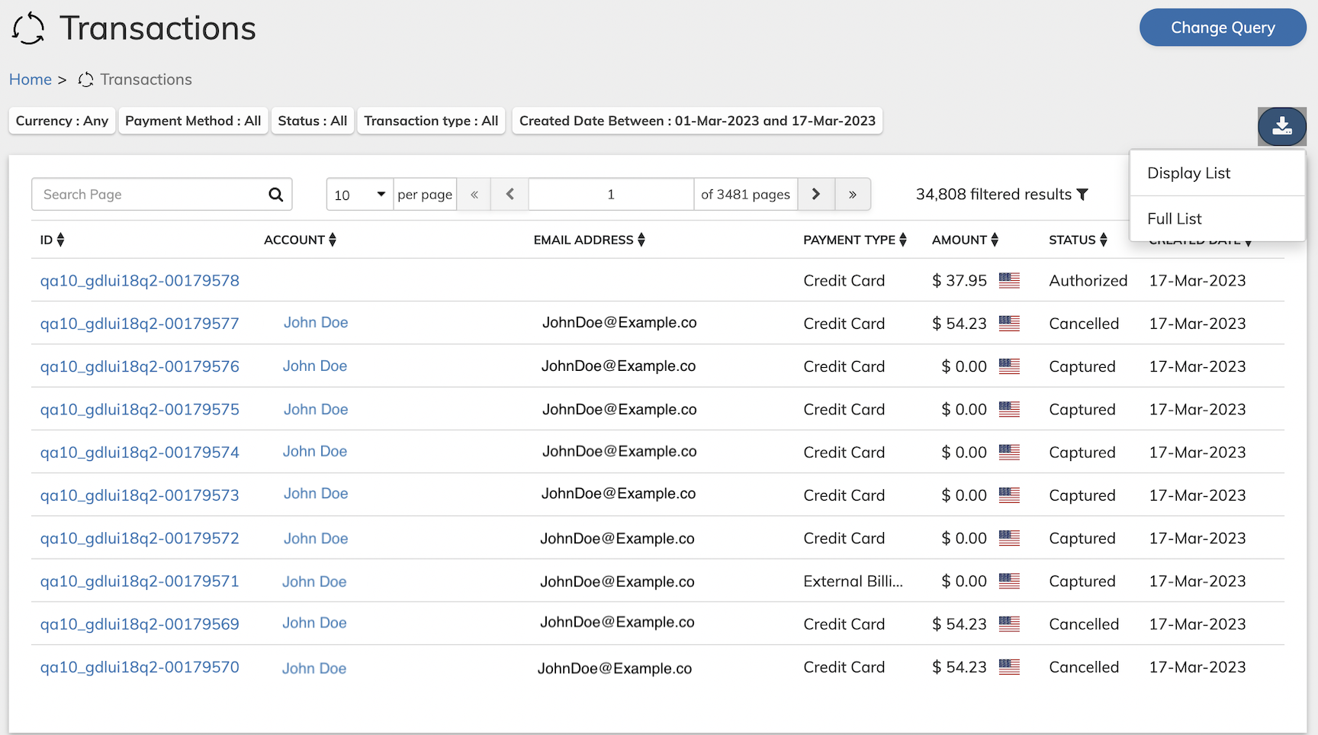Image resolution: width=1318 pixels, height=735 pixels.
Task: Click the search magnifier icon
Action: click(x=275, y=195)
